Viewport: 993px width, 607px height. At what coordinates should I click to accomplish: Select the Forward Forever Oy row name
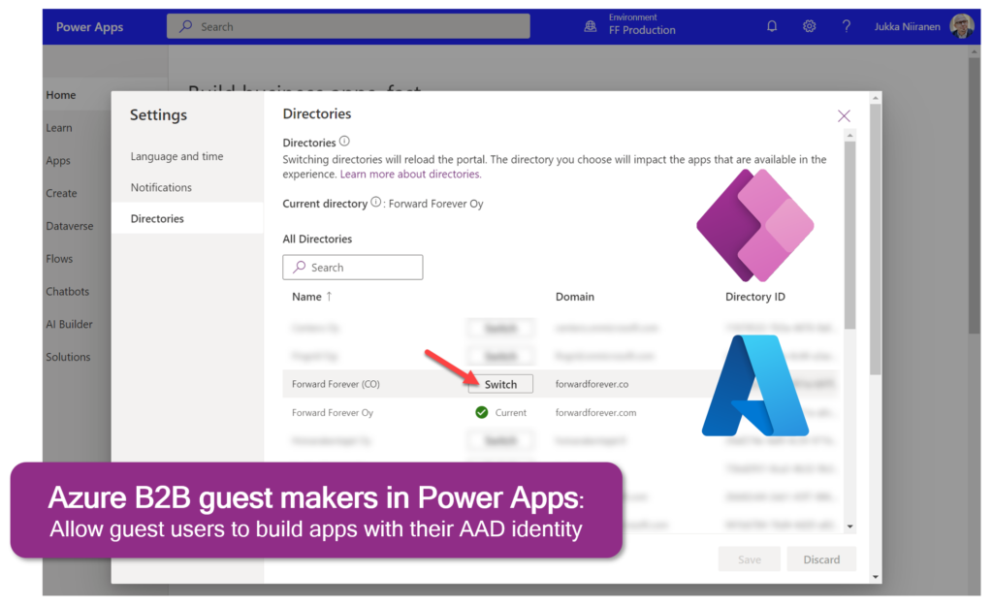point(333,413)
